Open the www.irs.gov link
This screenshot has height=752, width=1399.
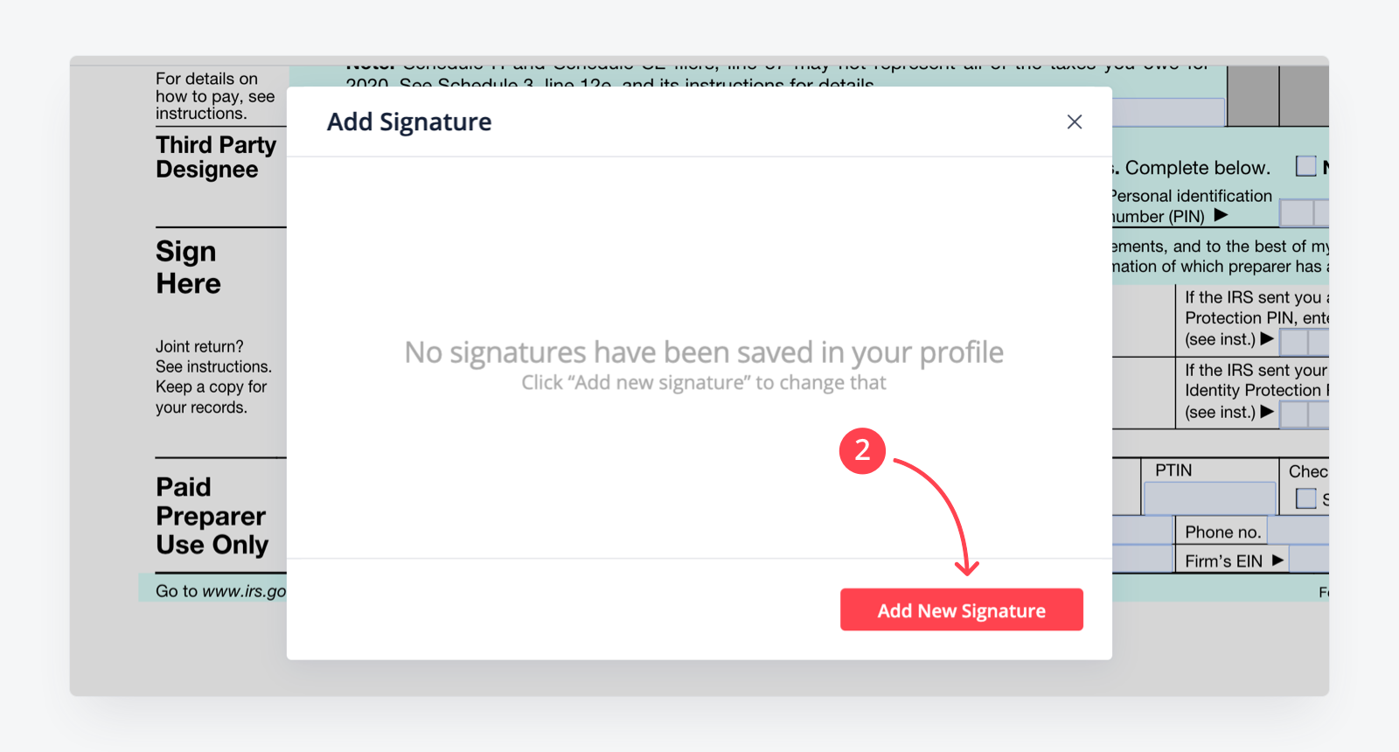[244, 591]
